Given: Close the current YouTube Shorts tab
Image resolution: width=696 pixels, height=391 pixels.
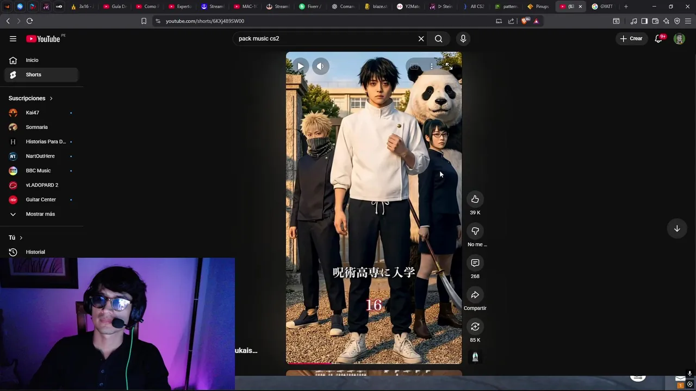Looking at the screenshot, I should pos(580,7).
